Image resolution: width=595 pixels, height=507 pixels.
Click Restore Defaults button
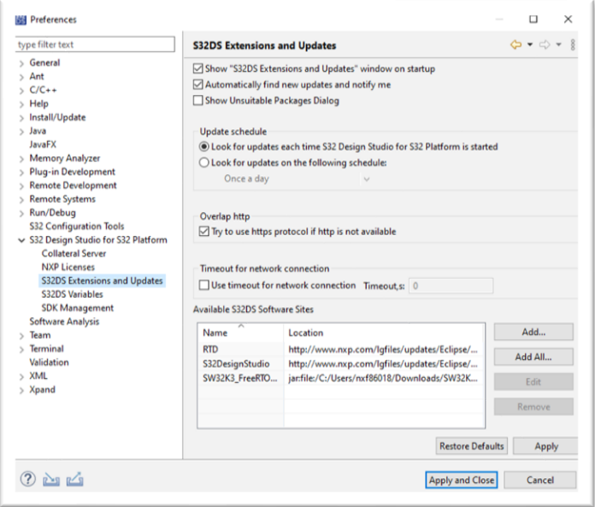point(471,446)
